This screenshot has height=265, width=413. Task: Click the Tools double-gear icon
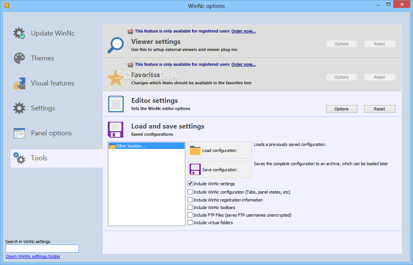(x=19, y=158)
